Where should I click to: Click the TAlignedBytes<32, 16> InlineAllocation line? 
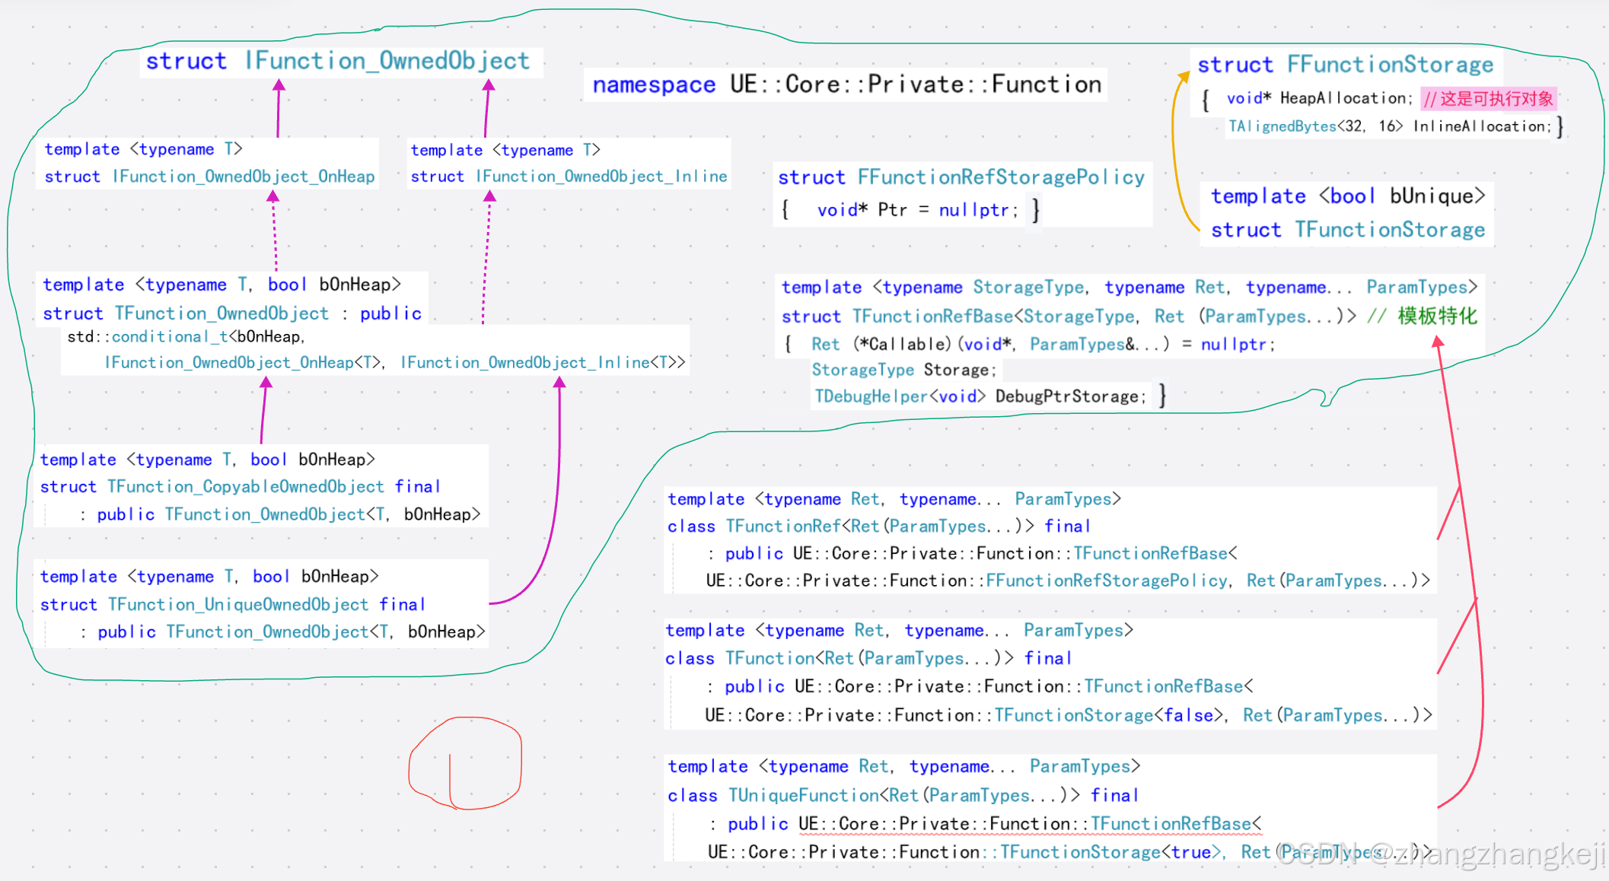coord(1388,126)
